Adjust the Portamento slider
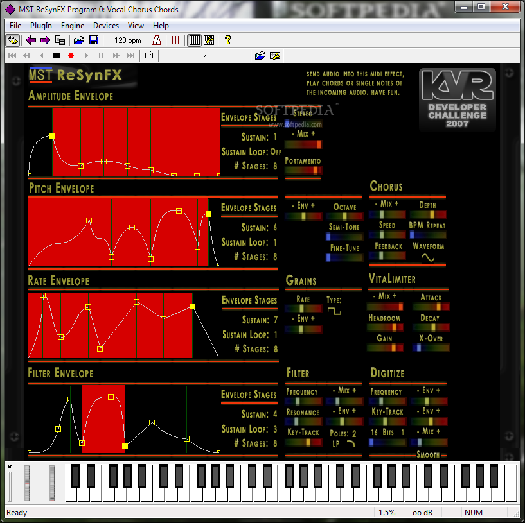 (303, 170)
